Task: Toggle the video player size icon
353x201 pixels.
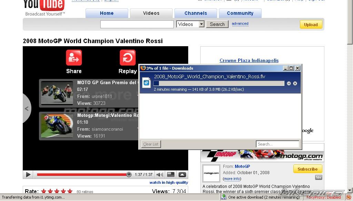Action: point(171,175)
